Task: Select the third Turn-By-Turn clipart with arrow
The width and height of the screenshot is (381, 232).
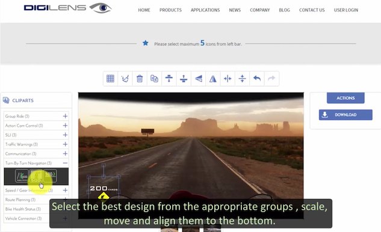Action: 51,176
